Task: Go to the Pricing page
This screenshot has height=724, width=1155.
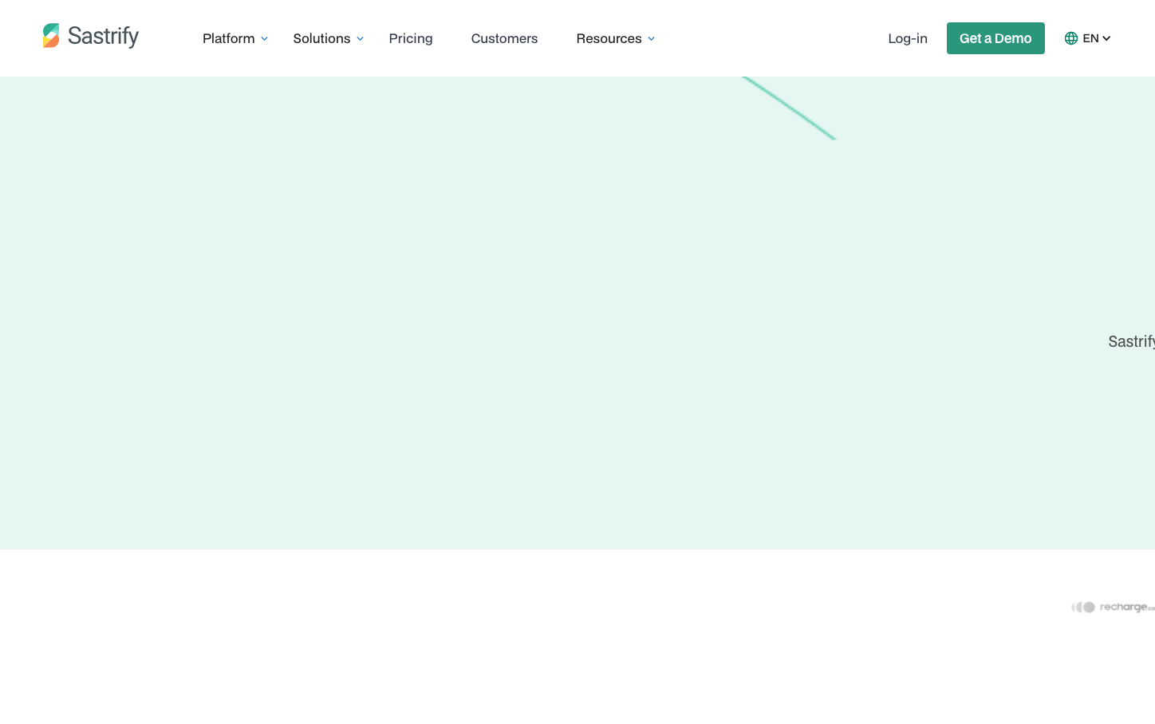Action: point(411,38)
